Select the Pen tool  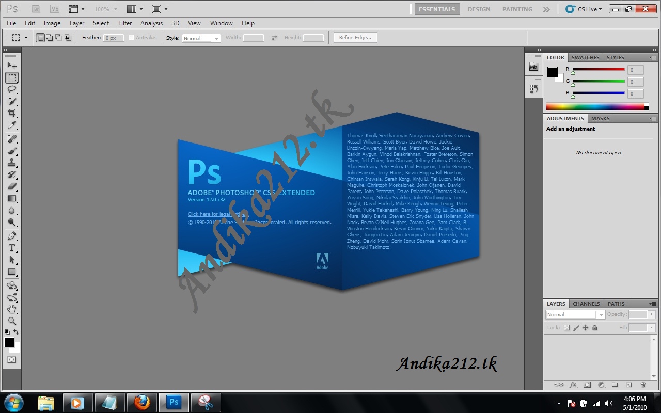(12, 236)
